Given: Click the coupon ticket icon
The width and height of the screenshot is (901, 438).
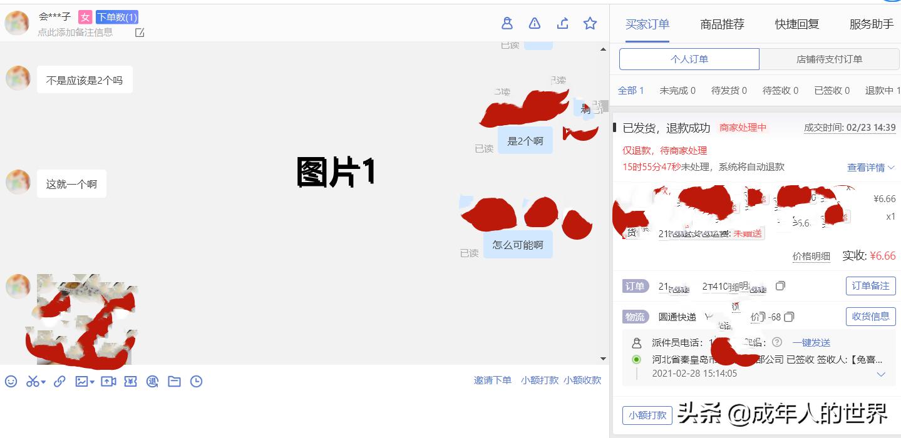Looking at the screenshot, I should pos(130,381).
